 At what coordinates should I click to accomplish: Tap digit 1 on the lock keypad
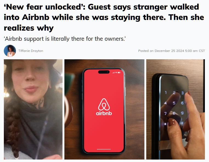click(x=166, y=93)
